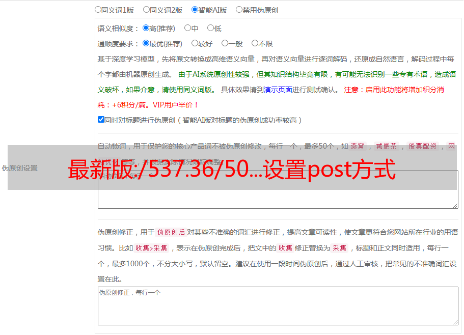
Task: Click the 减肥茶 example tag
Action: coord(387,146)
